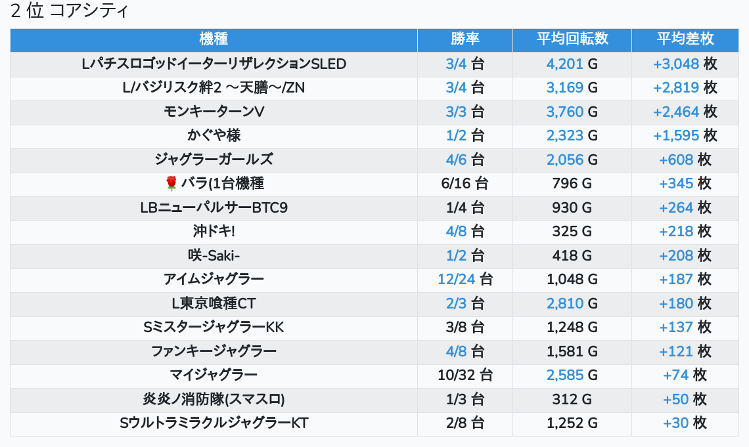Click the rose emoji icon beside バラ

171,183
